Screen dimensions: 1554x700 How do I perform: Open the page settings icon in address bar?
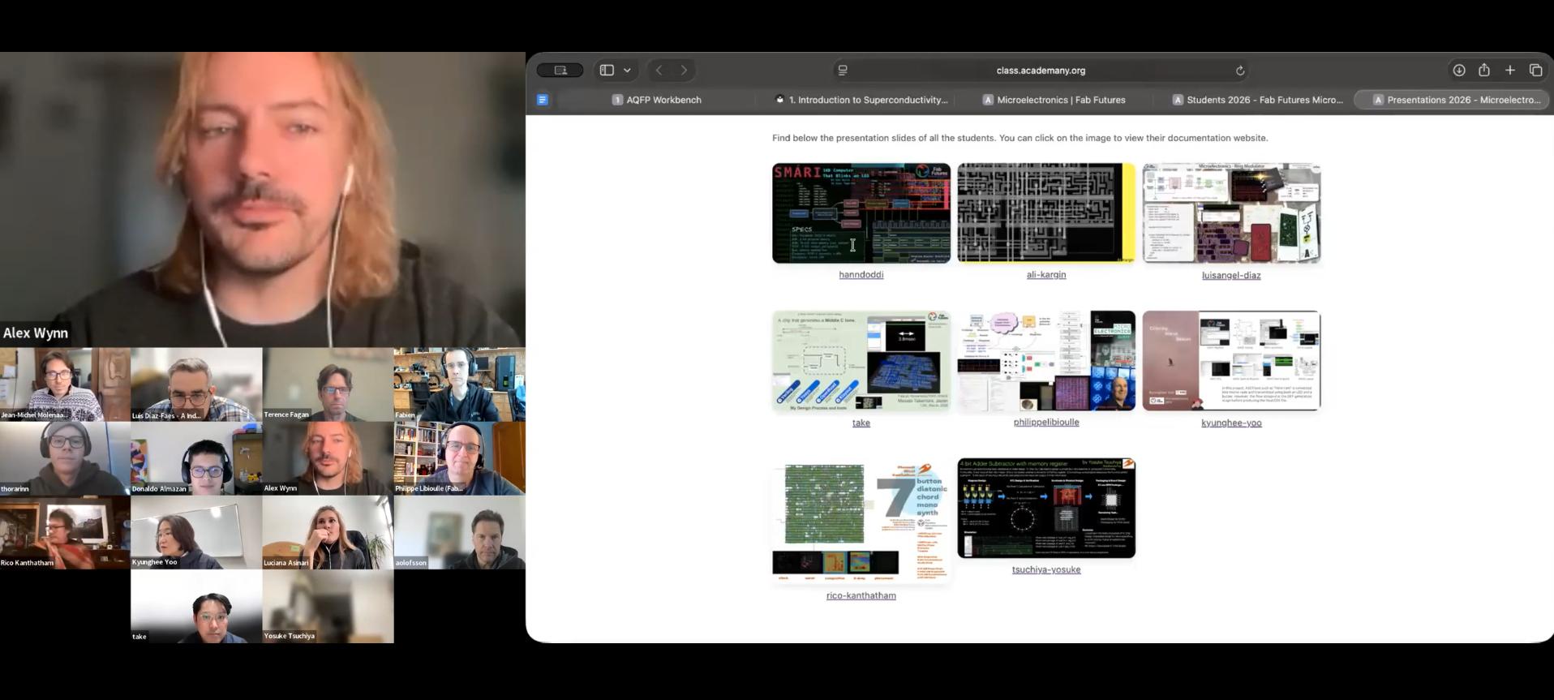tap(843, 71)
